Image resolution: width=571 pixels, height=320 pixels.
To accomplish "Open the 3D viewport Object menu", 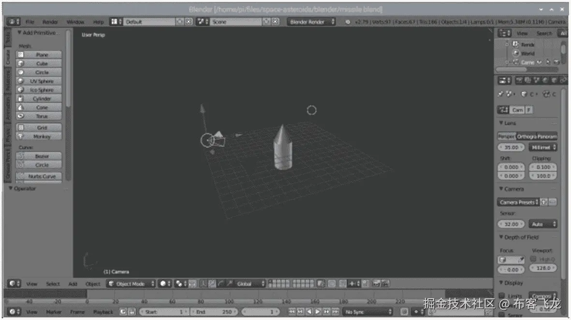I will point(93,284).
